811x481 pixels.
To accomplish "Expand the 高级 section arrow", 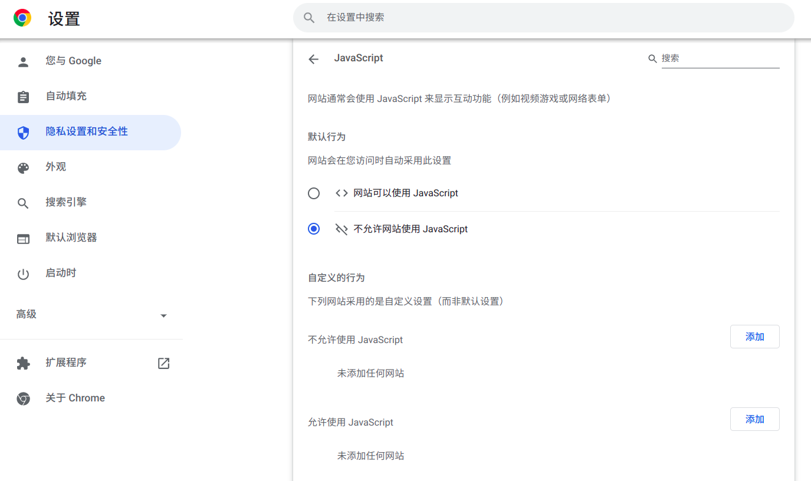I will click(164, 316).
